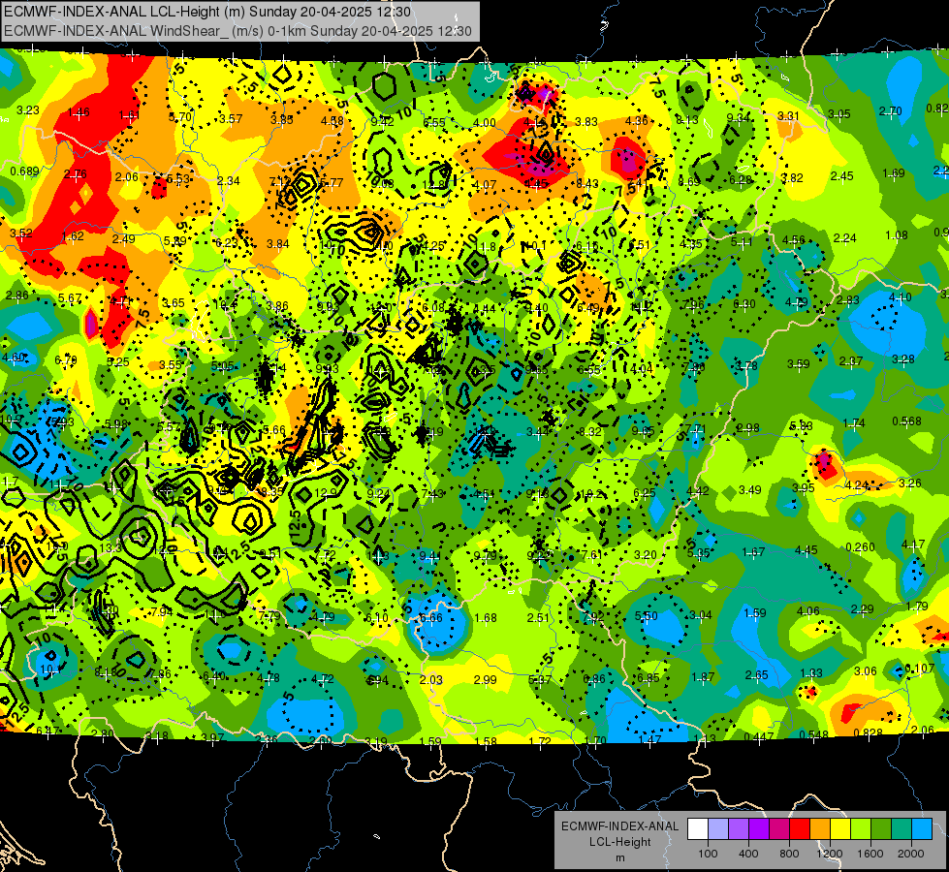This screenshot has height=872, width=949.
Task: Click the shear value 0.568
Action: pyautogui.click(x=906, y=421)
